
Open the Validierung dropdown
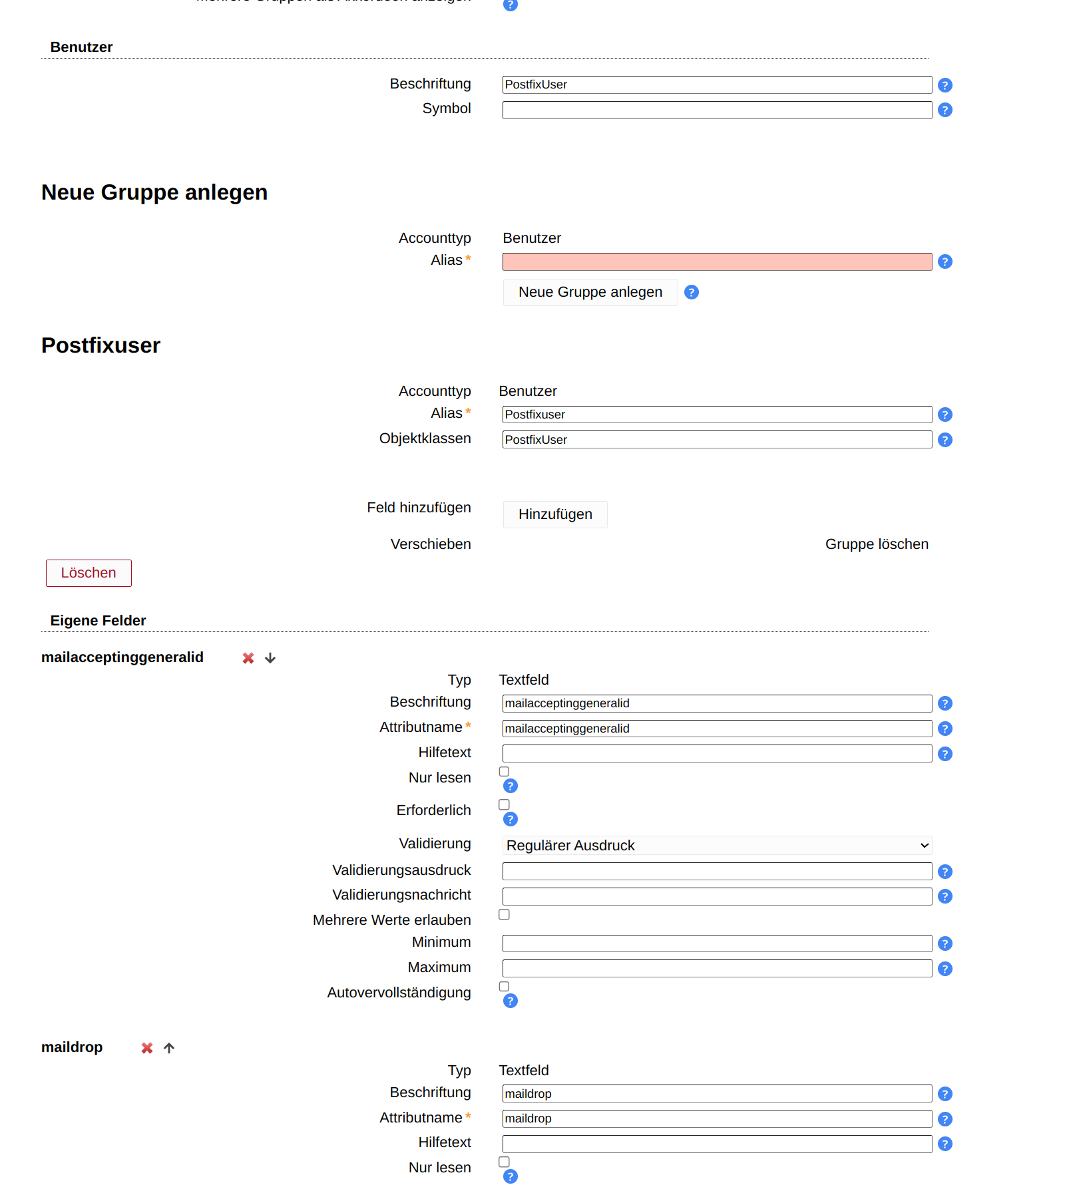717,846
